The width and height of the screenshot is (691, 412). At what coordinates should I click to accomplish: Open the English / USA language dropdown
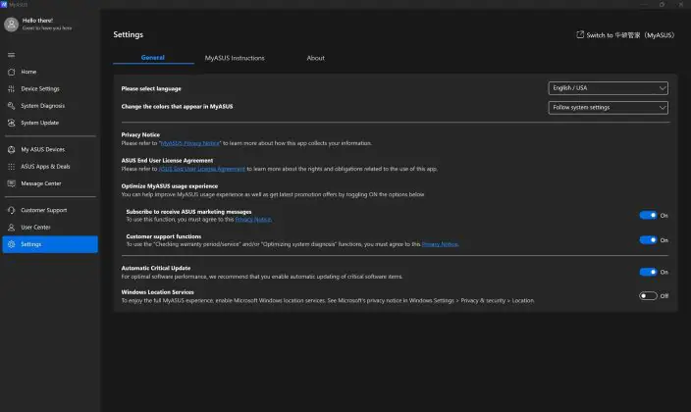pos(609,88)
